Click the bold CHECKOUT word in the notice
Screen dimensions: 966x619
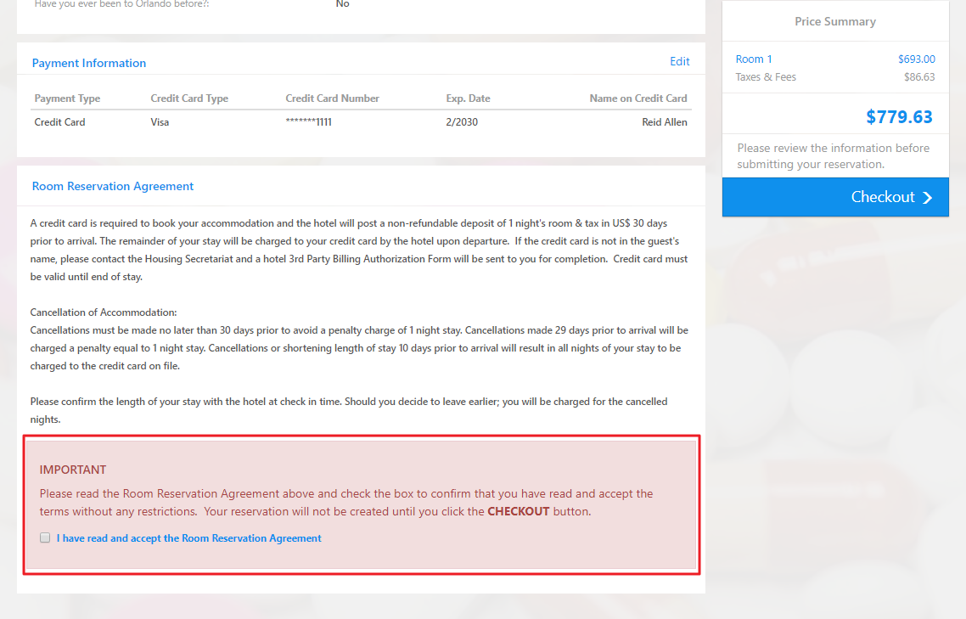coord(518,512)
